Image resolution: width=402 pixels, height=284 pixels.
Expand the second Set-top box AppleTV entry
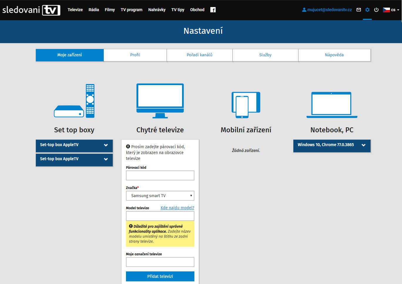(x=74, y=159)
